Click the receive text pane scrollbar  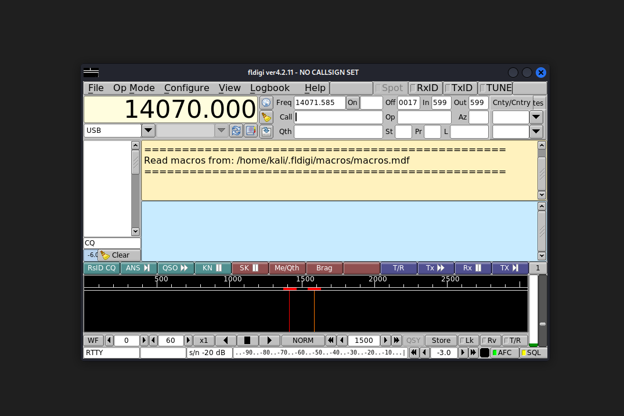point(542,170)
